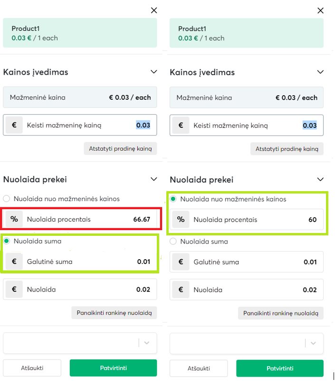335x388 pixels.
Task: Click the euro icon beside left Keisti mažmeninę kainą
Action: point(14,126)
